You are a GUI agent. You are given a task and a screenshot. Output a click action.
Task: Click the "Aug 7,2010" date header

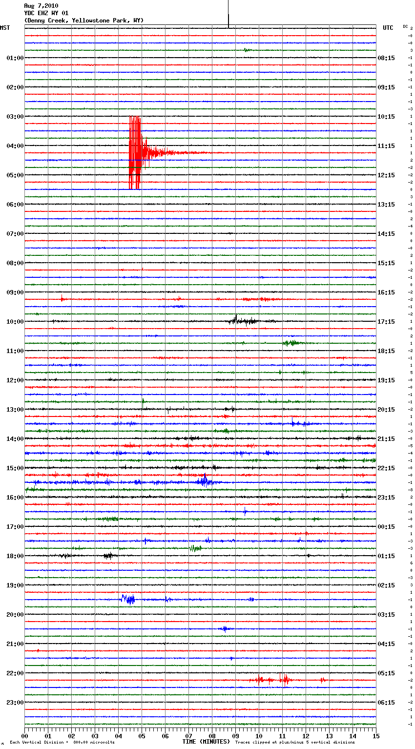41,6
